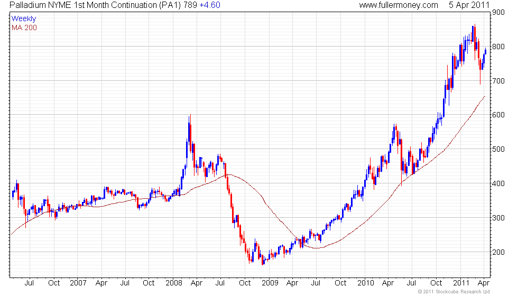Click the 200 price axis label
Viewport: 518px width, 296px height.
coord(498,252)
